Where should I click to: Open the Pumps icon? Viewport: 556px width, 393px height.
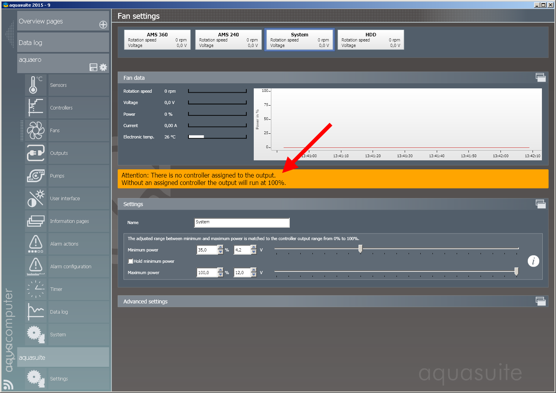pyautogui.click(x=36, y=176)
